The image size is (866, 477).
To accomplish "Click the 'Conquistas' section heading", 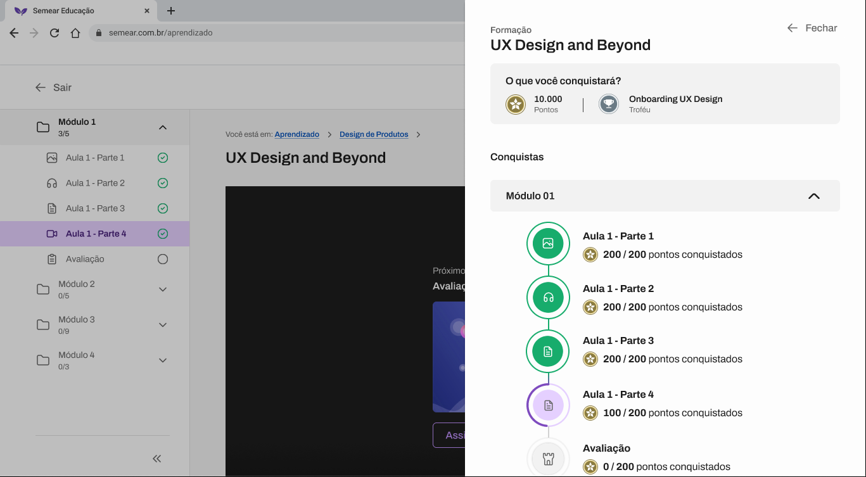I will (517, 157).
